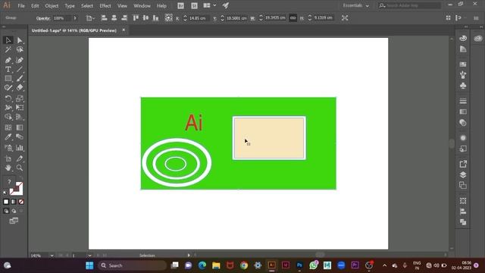Select the Paintbrush tool

tap(20, 79)
